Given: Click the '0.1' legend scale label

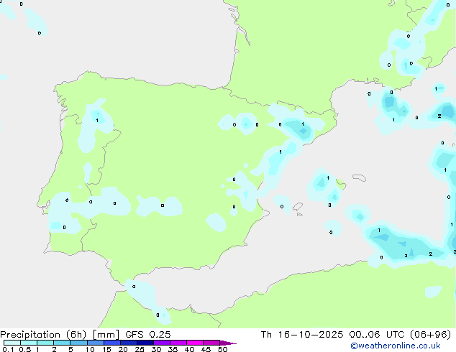Looking at the screenshot, I should pyautogui.click(x=8, y=349).
